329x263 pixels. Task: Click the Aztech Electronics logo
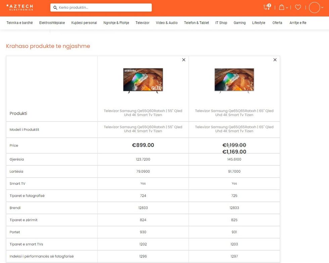[x=20, y=7]
